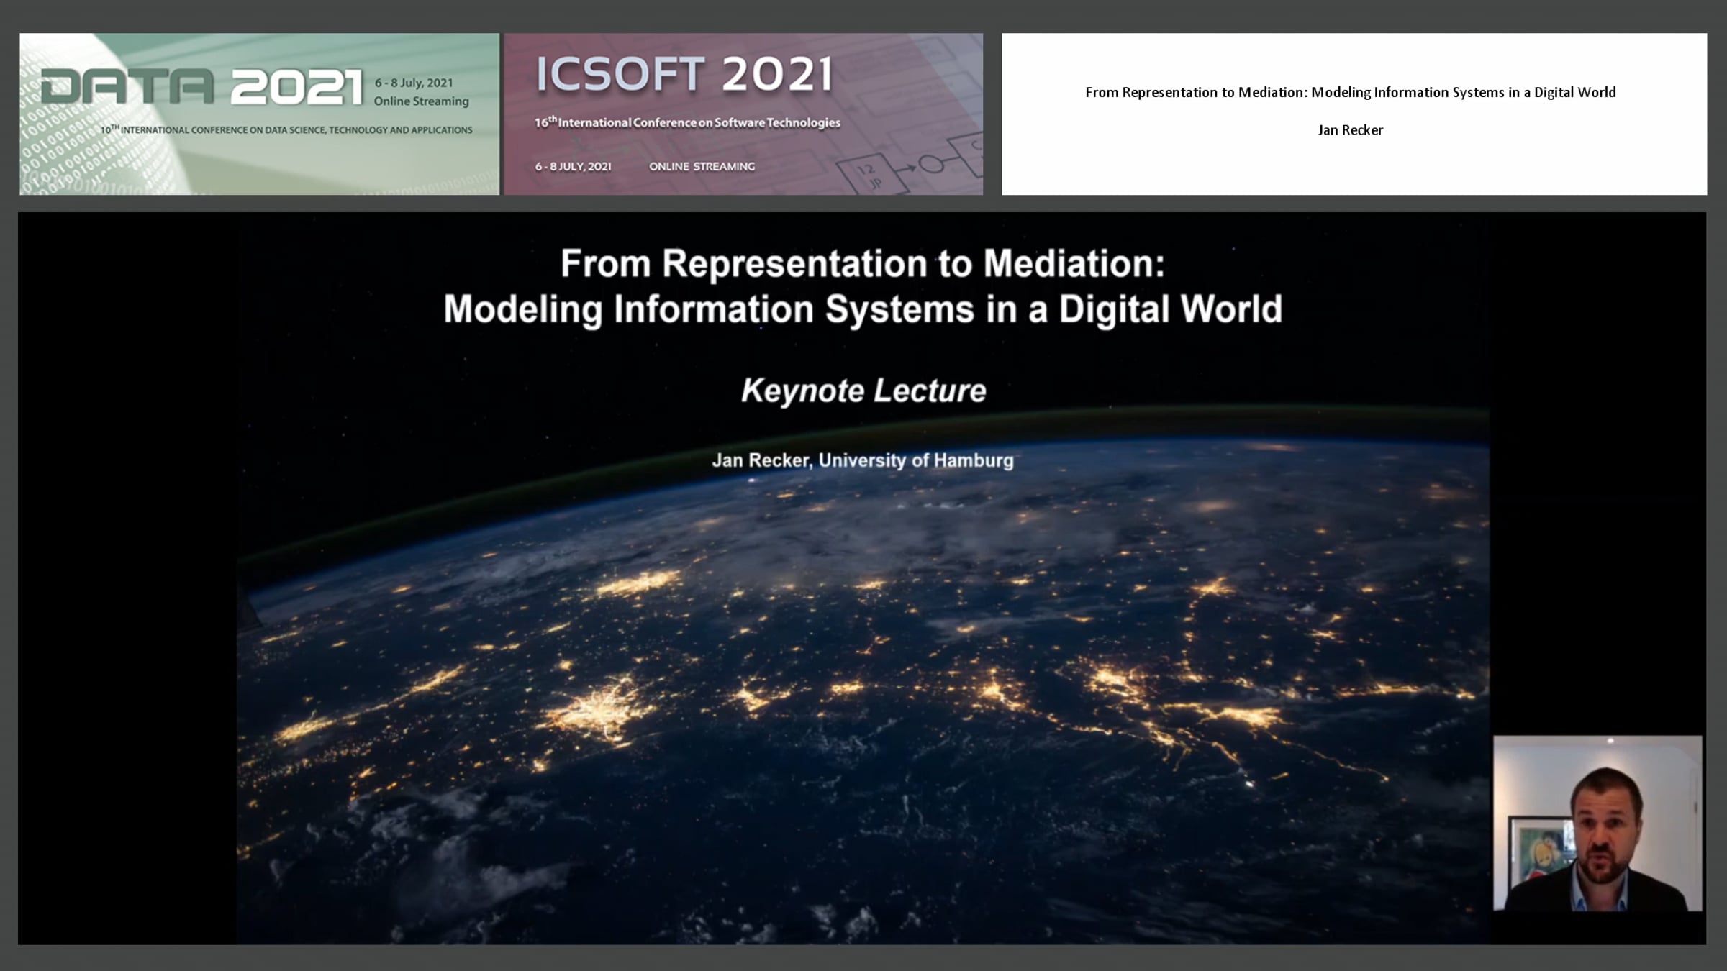Click the 'Keynote Lecture' subtitle
The image size is (1727, 971).
863,391
